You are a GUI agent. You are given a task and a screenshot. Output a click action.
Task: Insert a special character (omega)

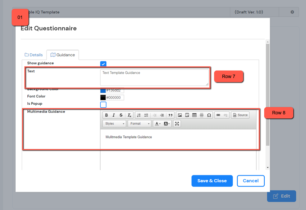click(209, 115)
